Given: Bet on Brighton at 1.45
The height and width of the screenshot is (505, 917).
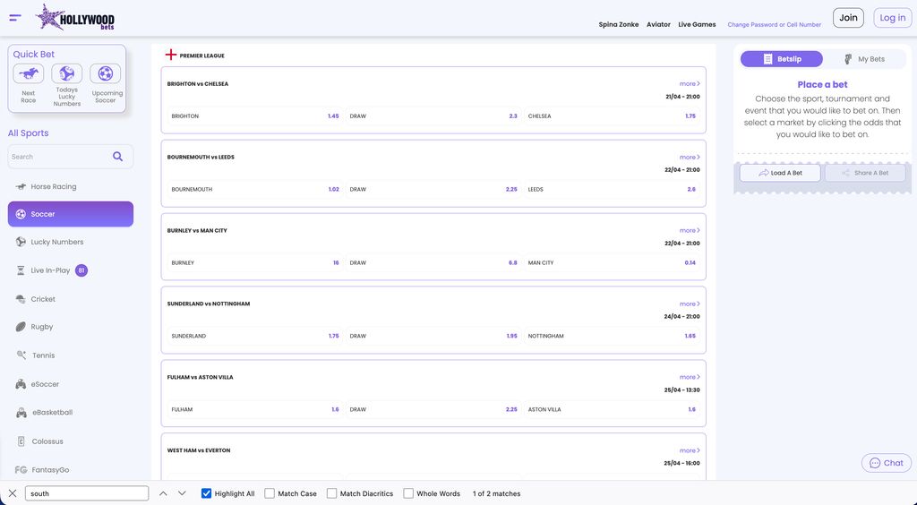Looking at the screenshot, I should (x=255, y=116).
